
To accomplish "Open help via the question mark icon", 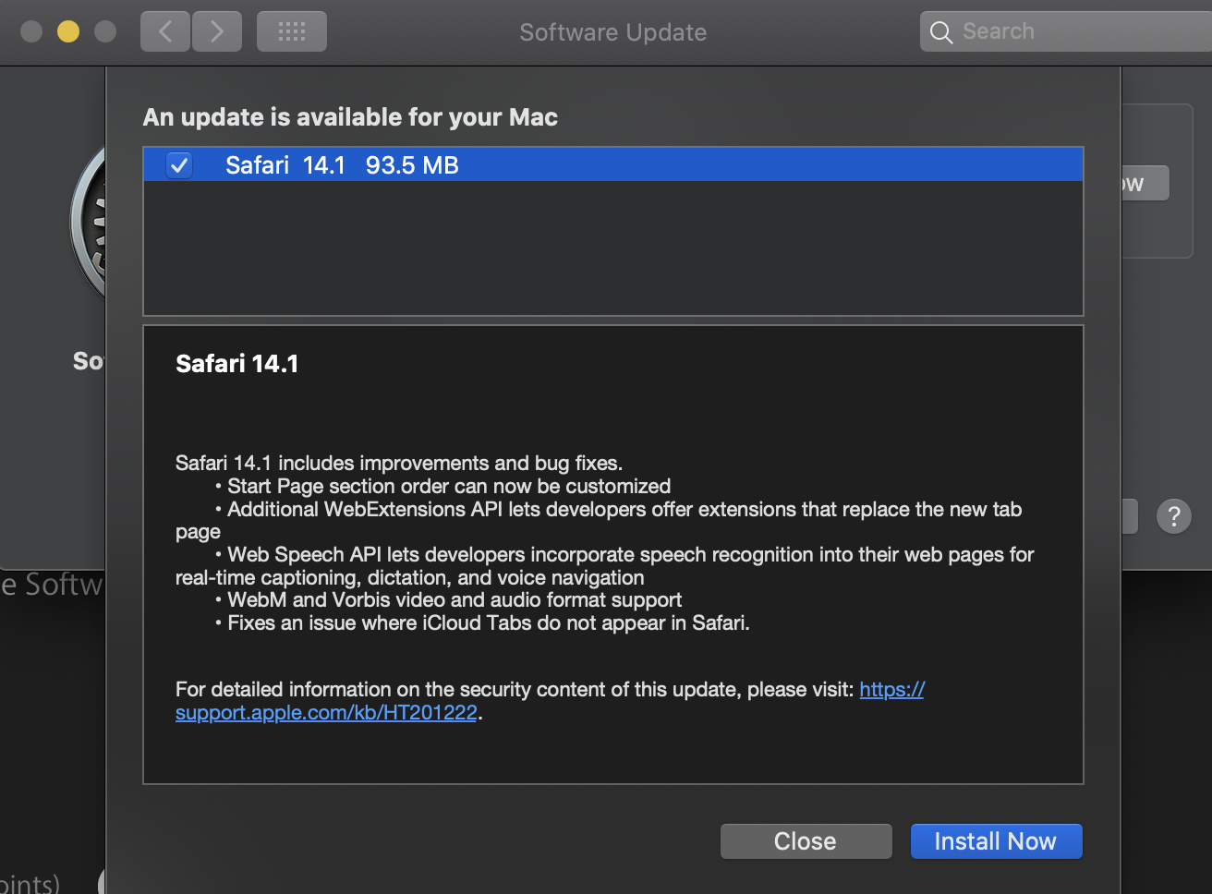I will click(1173, 515).
